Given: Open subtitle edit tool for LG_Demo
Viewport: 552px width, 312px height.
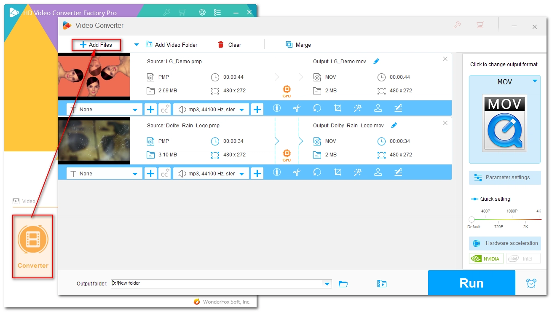Looking at the screenshot, I should (x=398, y=108).
